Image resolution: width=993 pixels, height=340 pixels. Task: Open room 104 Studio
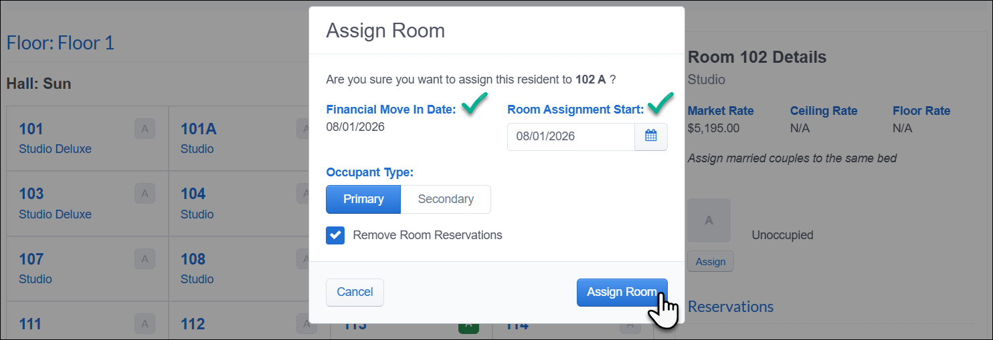(197, 203)
